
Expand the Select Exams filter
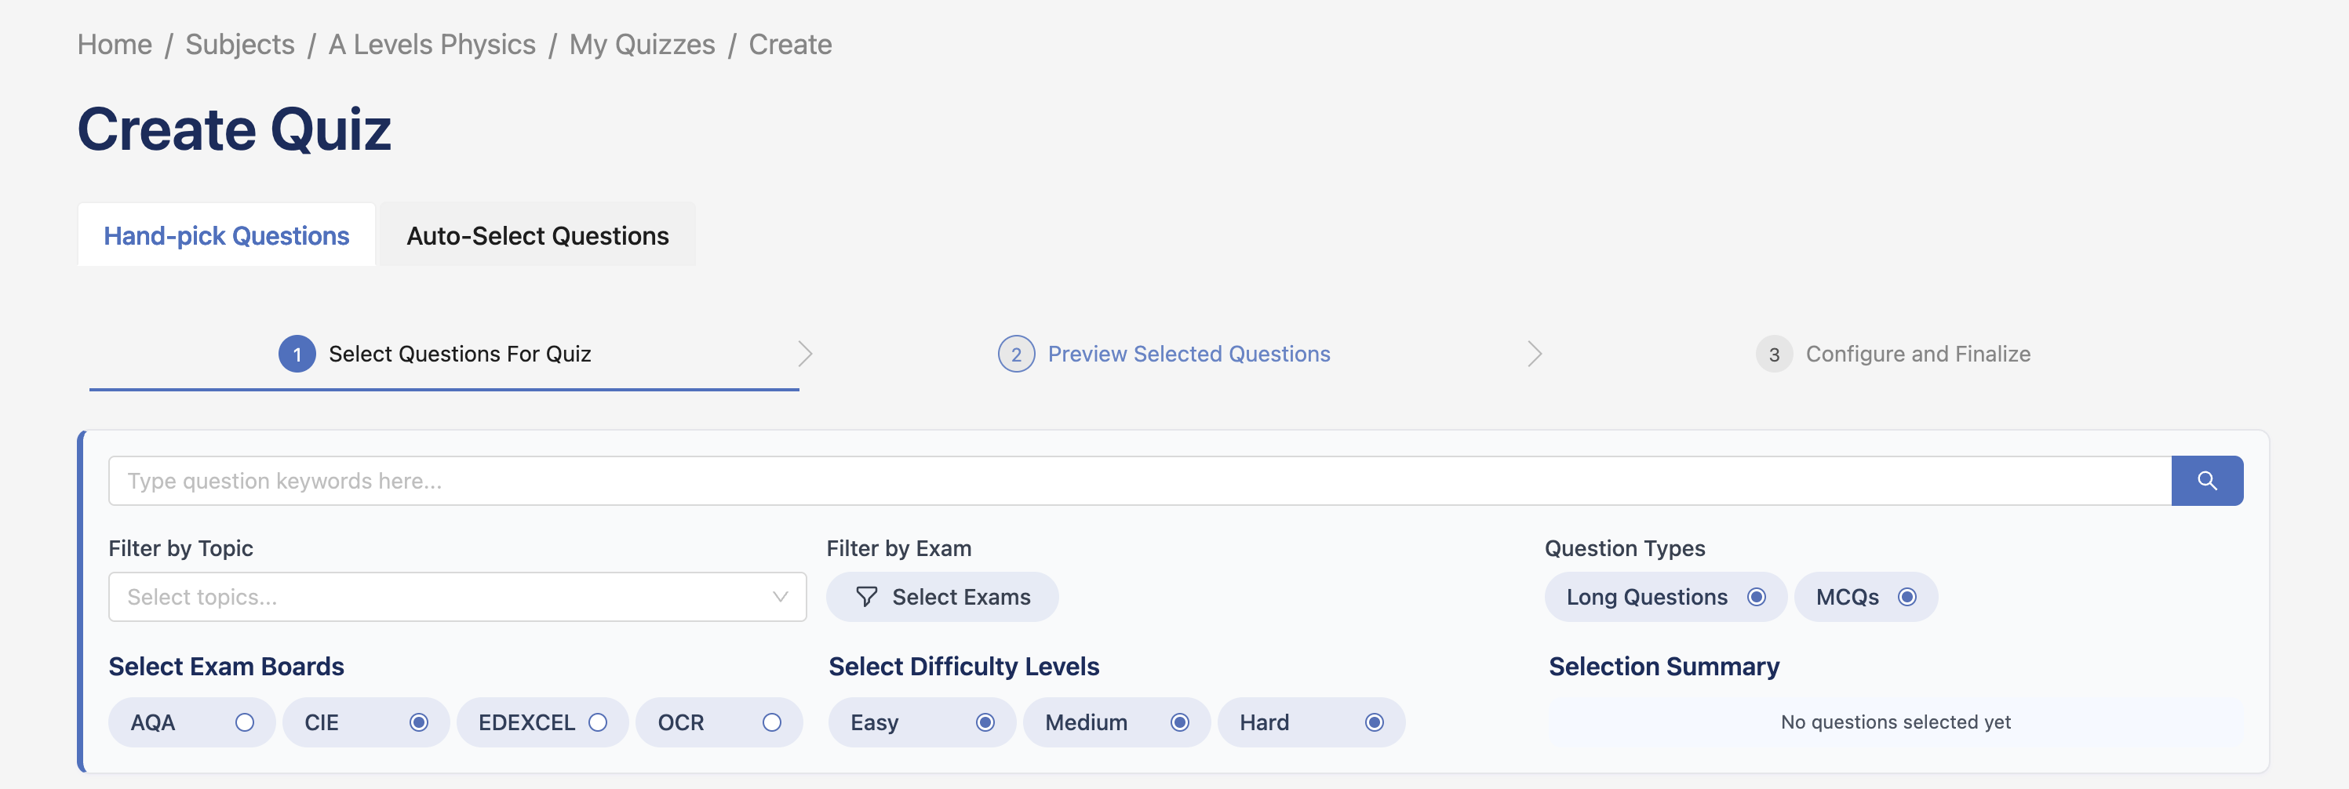click(942, 597)
